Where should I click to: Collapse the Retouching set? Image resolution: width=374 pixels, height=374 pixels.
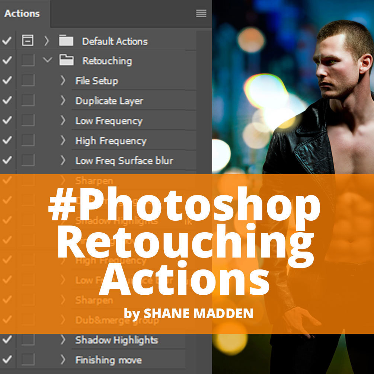click(x=48, y=60)
